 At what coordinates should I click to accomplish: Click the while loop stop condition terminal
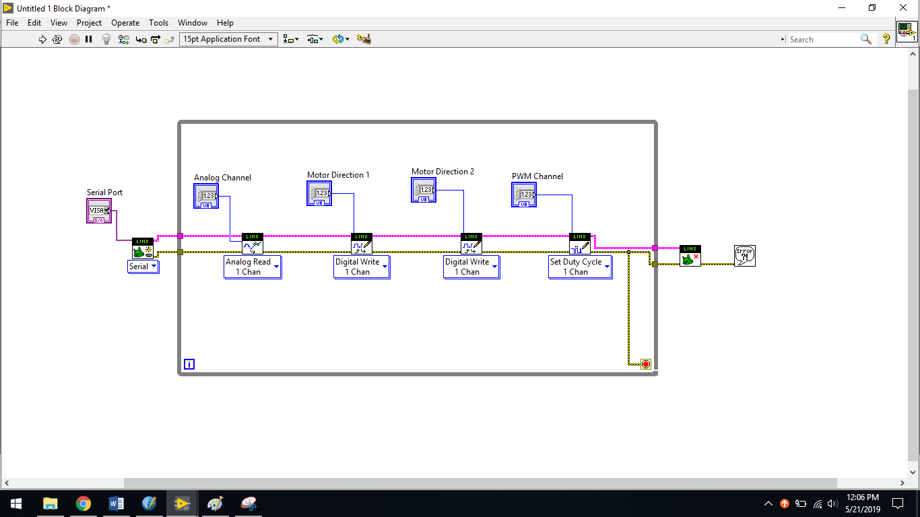coord(646,364)
